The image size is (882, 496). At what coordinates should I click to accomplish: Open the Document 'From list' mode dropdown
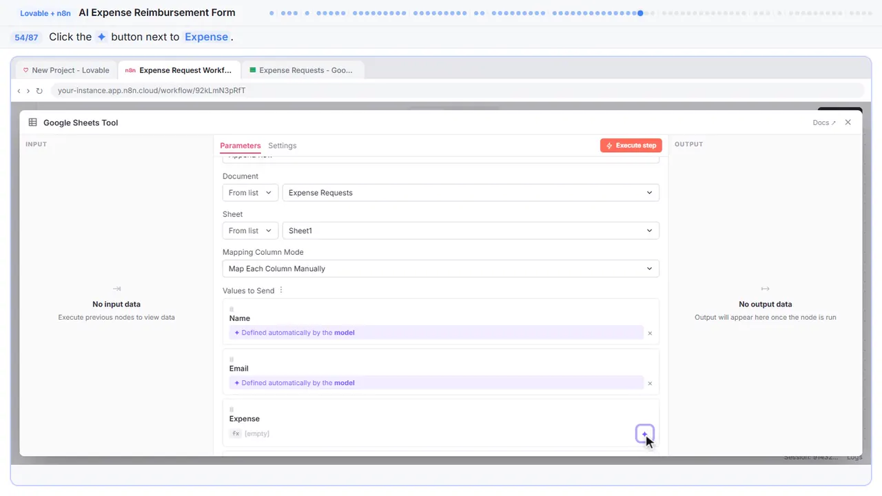(x=251, y=193)
